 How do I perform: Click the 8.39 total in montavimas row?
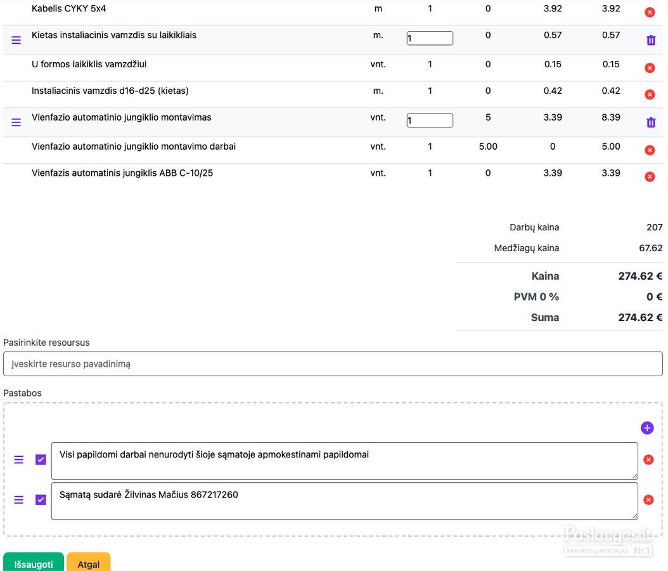(x=611, y=117)
